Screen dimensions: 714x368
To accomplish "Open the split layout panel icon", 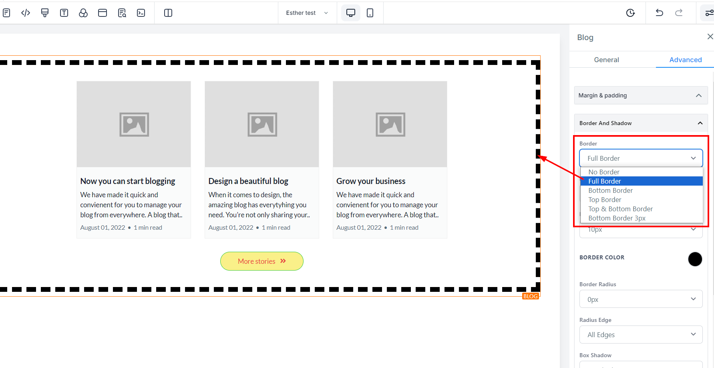I will point(168,13).
